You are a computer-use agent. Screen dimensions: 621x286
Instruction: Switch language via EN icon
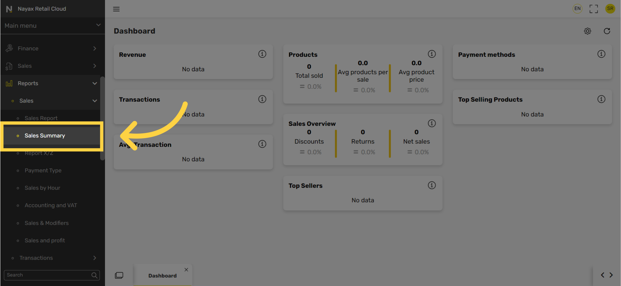(x=577, y=9)
